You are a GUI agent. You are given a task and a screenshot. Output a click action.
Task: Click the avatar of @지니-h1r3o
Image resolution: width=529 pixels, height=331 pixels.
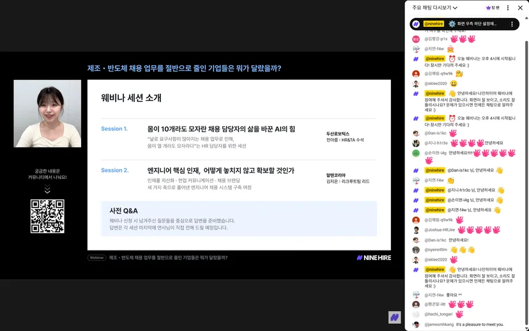click(416, 143)
